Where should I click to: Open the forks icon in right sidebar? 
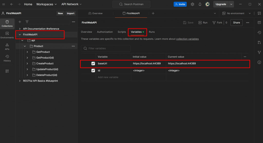(259, 52)
